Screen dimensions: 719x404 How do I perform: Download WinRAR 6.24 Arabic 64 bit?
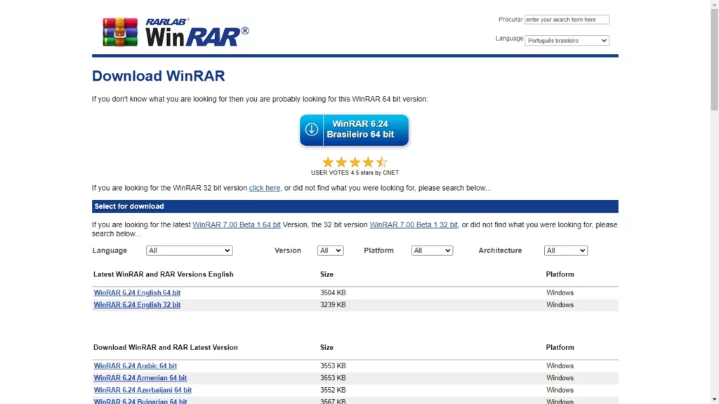[x=136, y=366]
